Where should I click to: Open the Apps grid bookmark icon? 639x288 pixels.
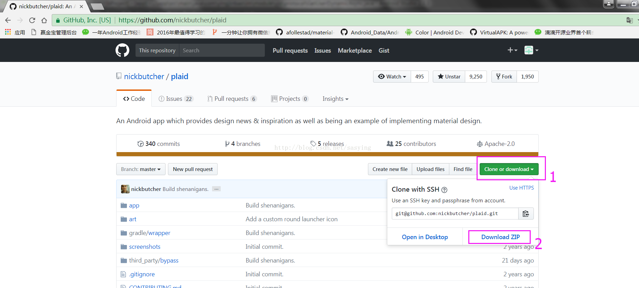[8, 32]
